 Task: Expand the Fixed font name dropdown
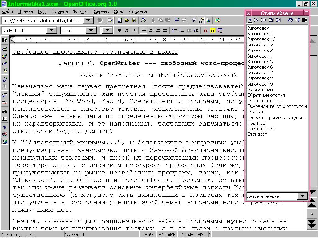click(91, 30)
